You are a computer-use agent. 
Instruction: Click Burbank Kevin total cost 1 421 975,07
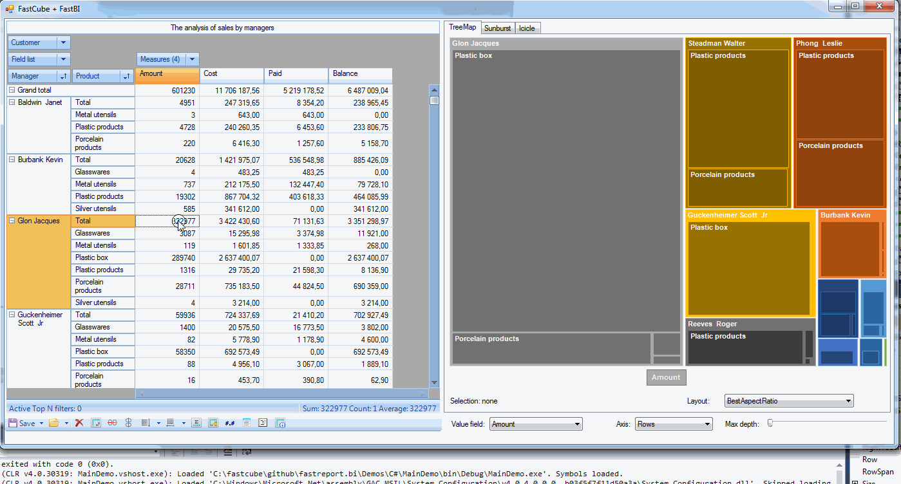click(x=232, y=160)
